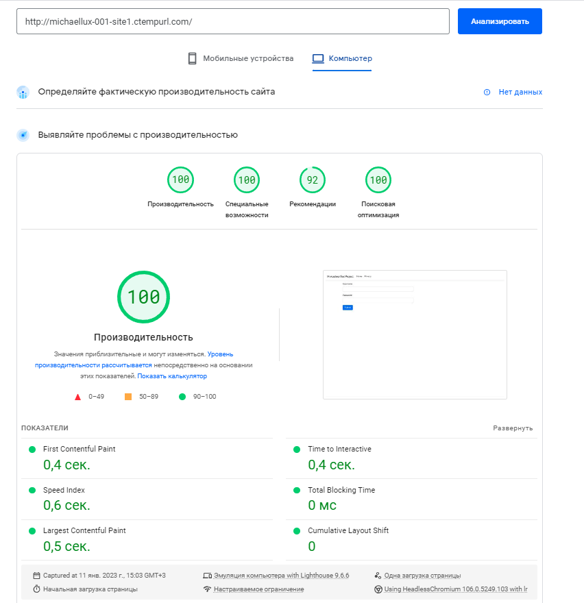This screenshot has height=603, width=584.
Task: Click the mobile phone icon
Action: pos(192,58)
